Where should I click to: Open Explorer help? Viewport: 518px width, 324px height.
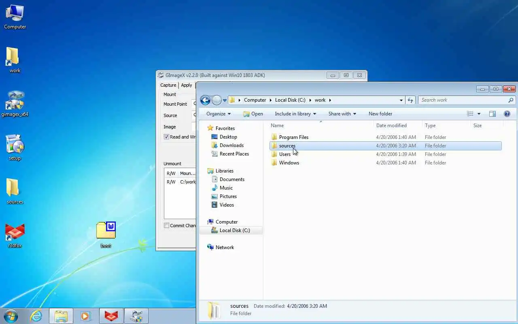(507, 114)
